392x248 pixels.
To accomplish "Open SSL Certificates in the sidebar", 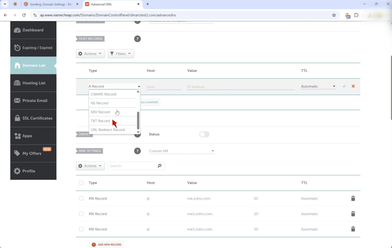I will (33, 118).
